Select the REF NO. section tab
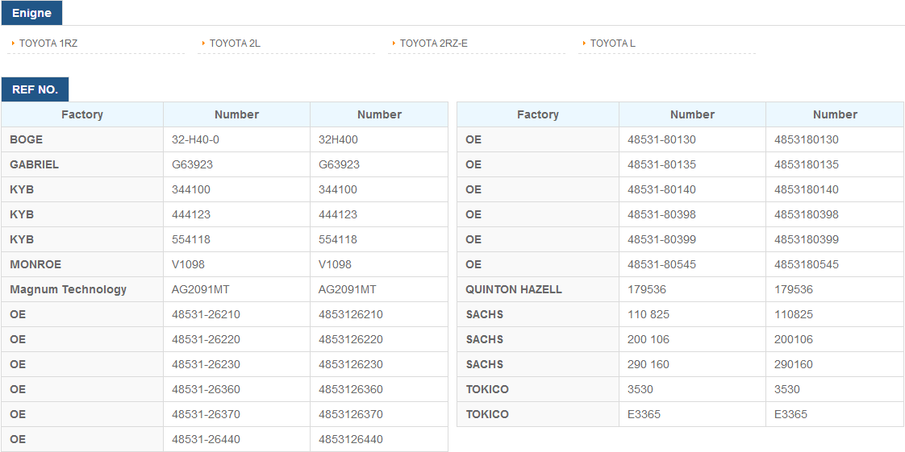The image size is (905, 452). pyautogui.click(x=35, y=89)
